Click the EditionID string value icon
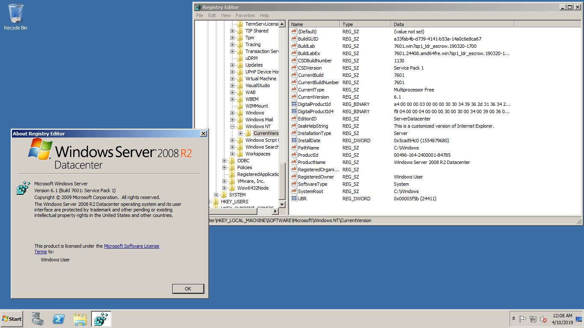Image resolution: width=584 pixels, height=328 pixels. [x=294, y=119]
